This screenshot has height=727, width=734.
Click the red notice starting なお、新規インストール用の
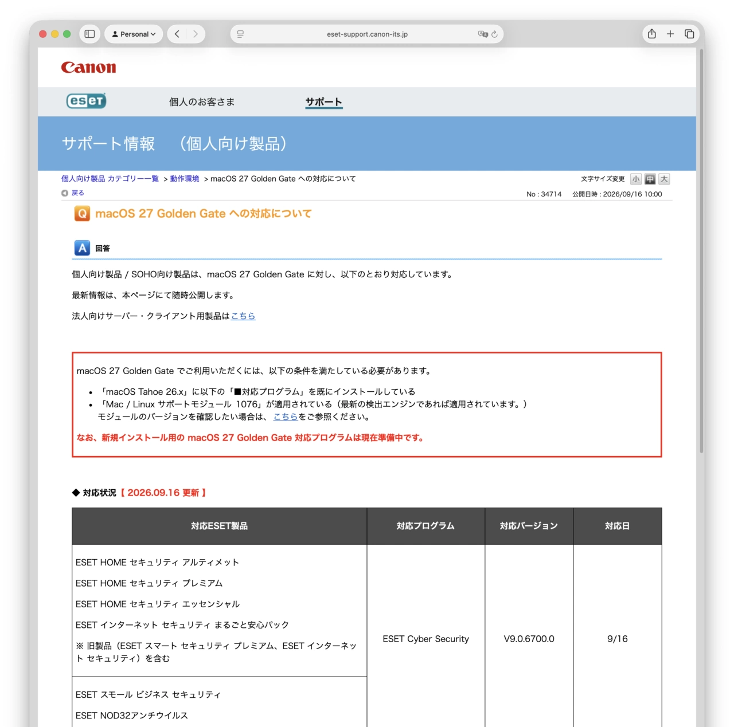(251, 438)
